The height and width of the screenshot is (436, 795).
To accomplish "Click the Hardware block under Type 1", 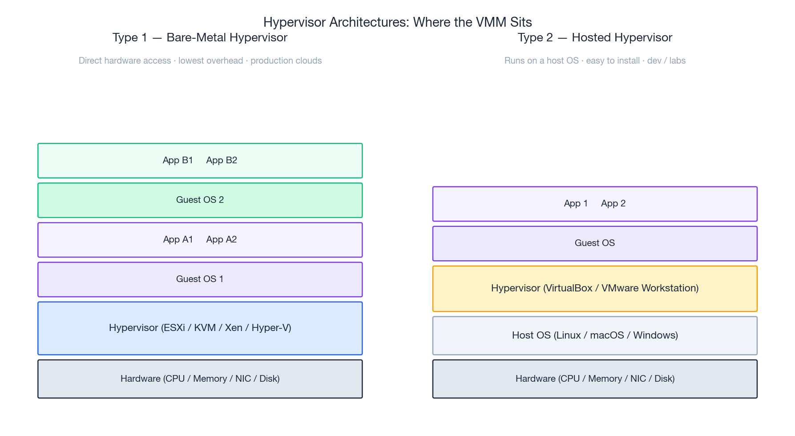I will 200,379.
